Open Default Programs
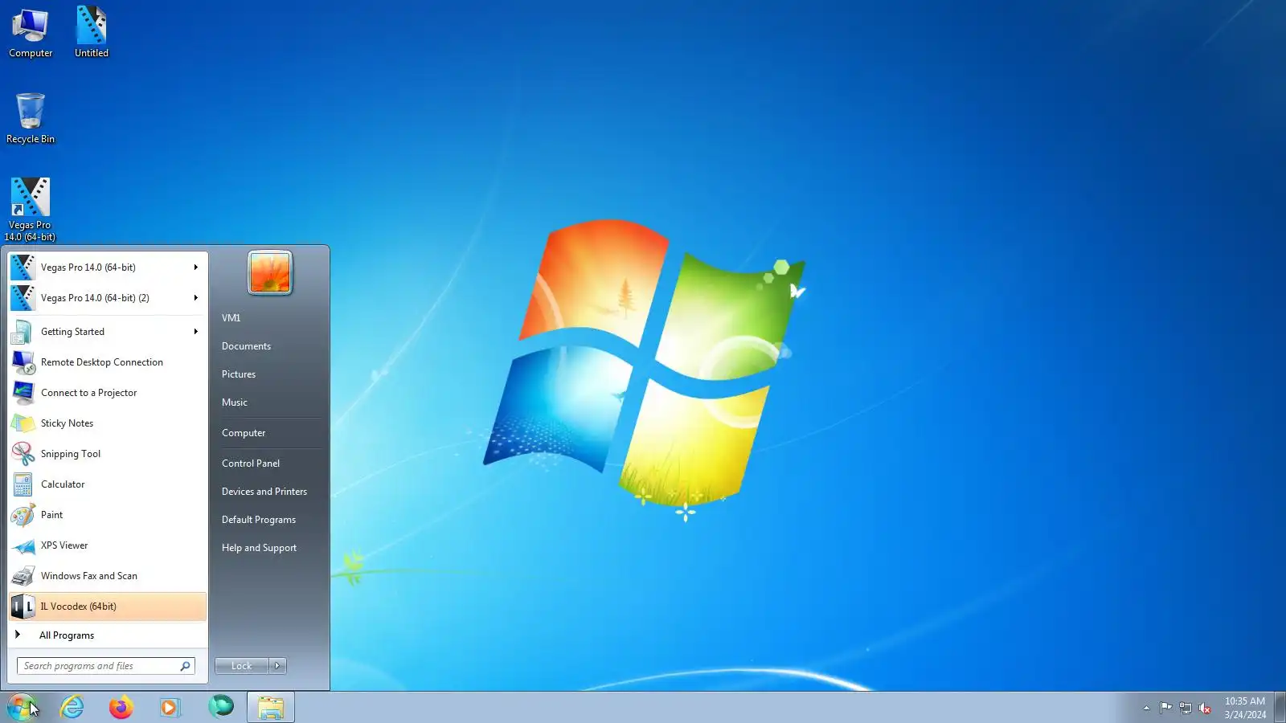This screenshot has height=723, width=1286. [259, 520]
